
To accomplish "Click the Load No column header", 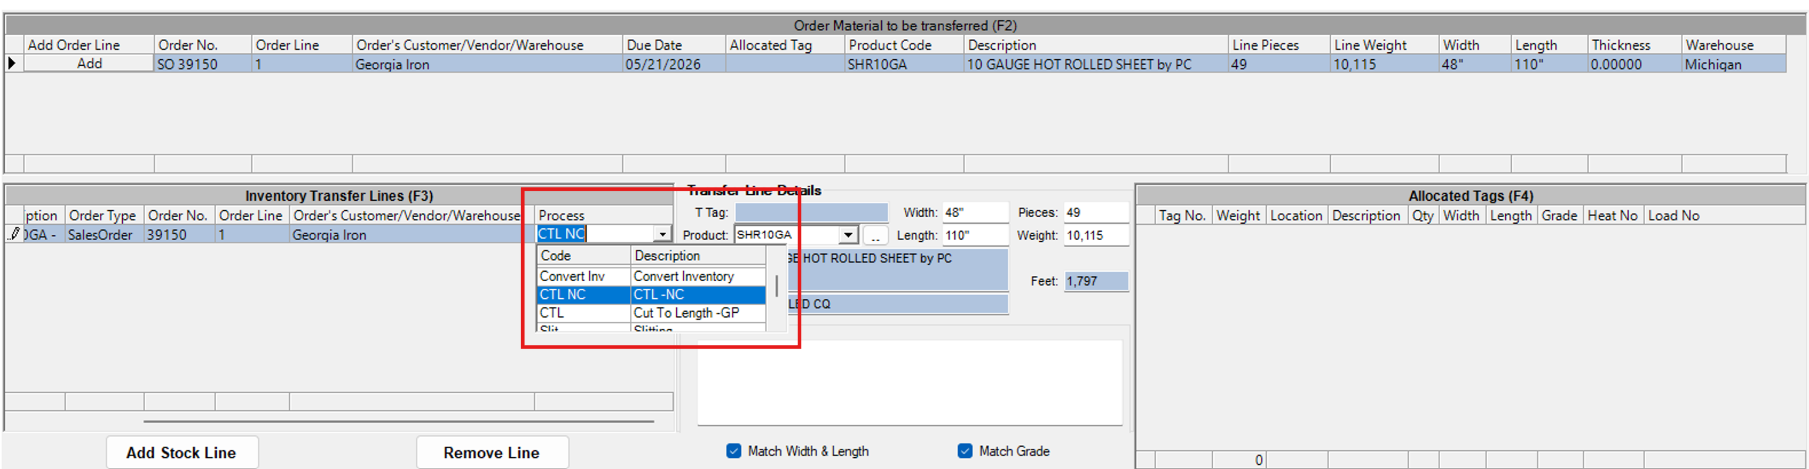I will [x=1674, y=215].
